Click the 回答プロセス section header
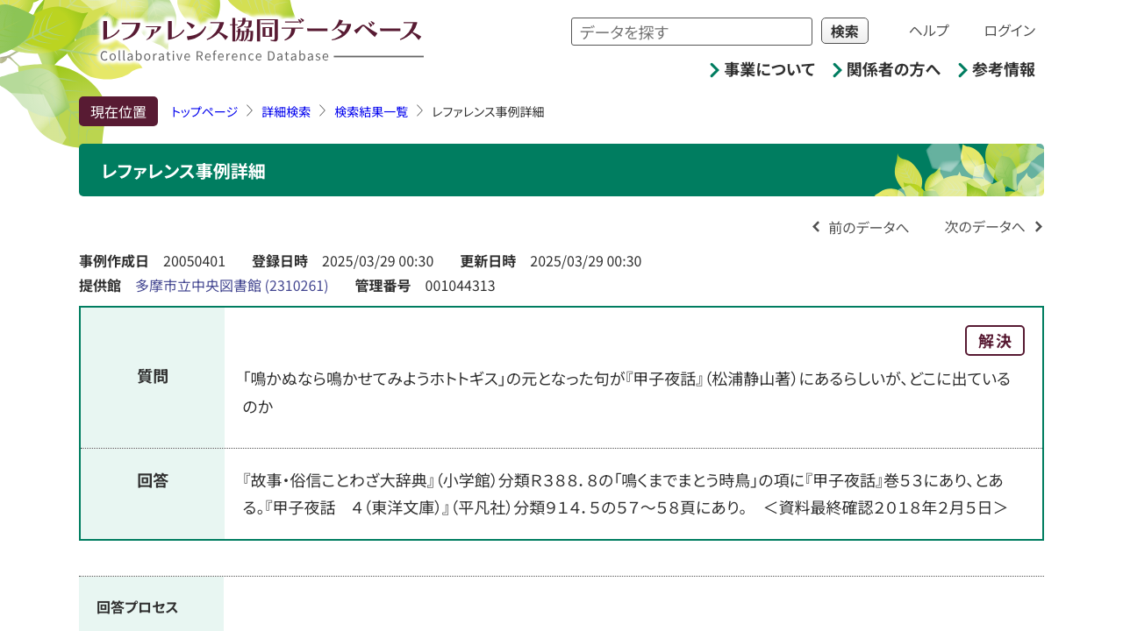The height and width of the screenshot is (631, 1123). tap(137, 607)
